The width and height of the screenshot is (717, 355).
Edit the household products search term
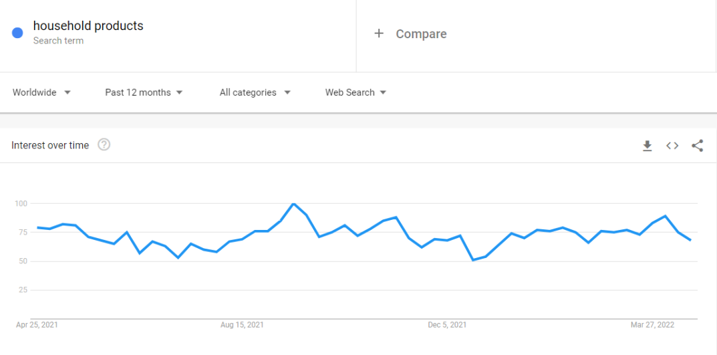click(x=88, y=26)
